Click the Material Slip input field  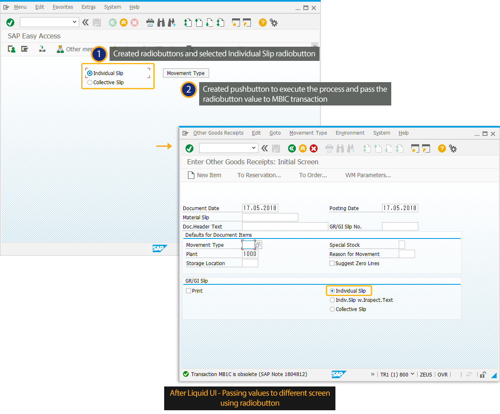pos(270,217)
